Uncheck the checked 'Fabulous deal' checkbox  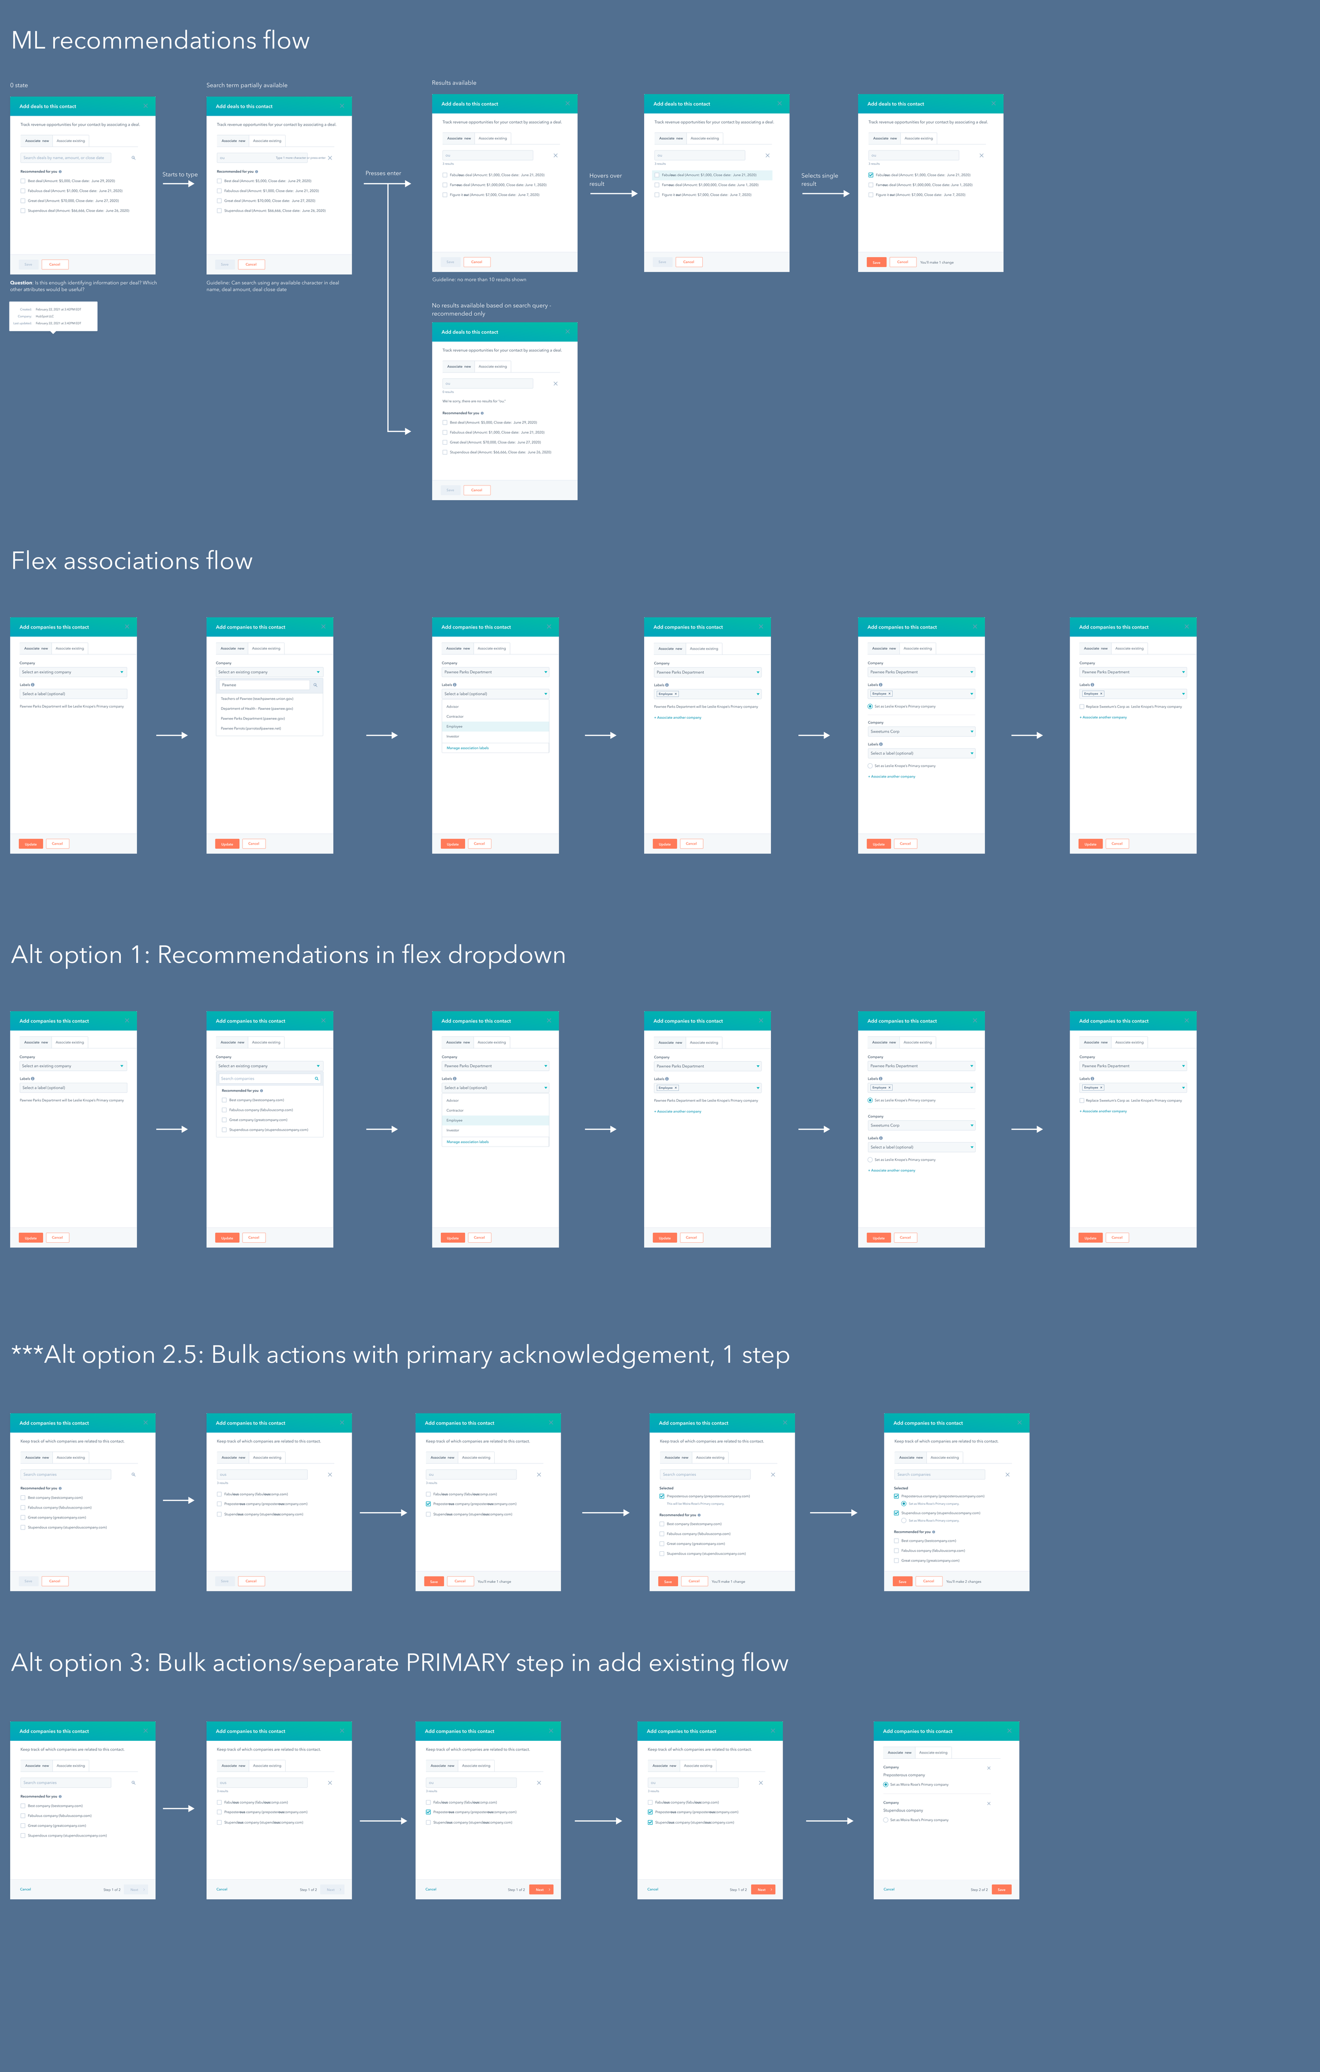tap(871, 175)
